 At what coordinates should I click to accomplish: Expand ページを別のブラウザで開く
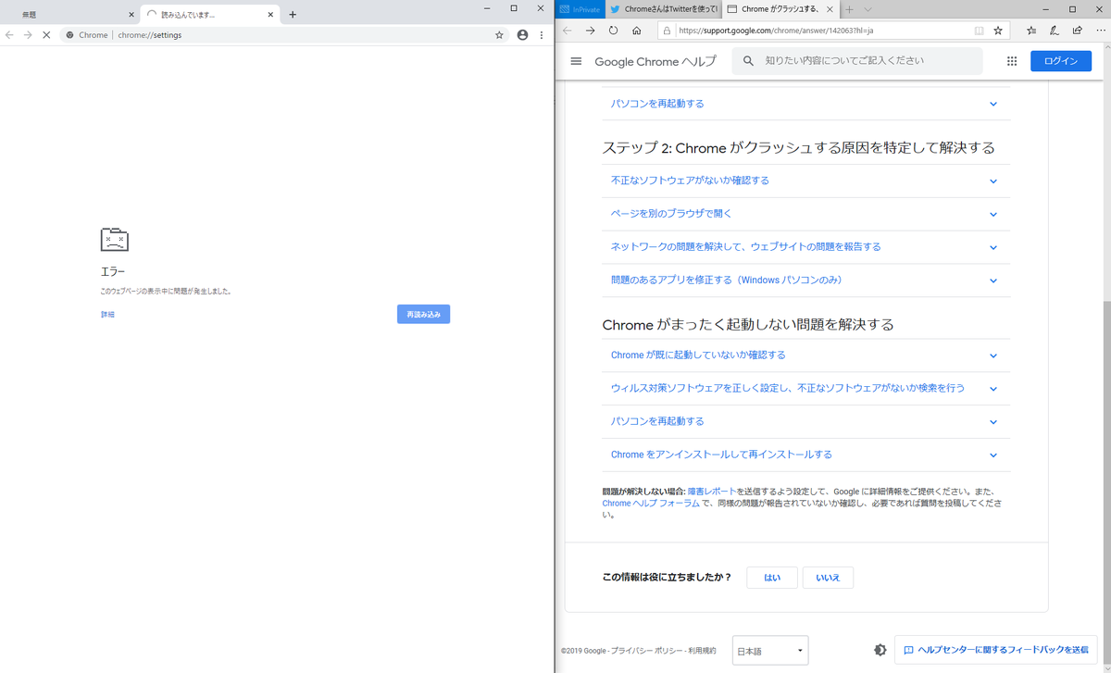tap(805, 214)
